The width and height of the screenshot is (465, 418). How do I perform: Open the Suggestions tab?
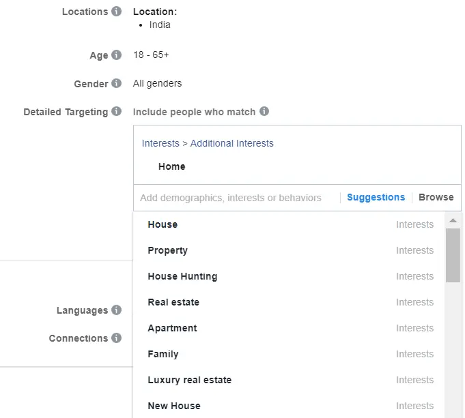pos(376,197)
